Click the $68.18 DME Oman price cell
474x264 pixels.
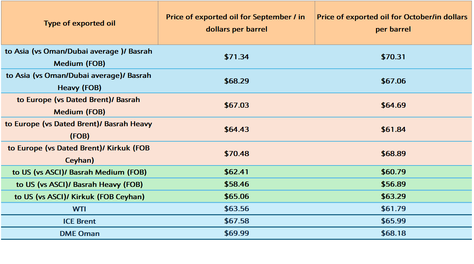393,233
